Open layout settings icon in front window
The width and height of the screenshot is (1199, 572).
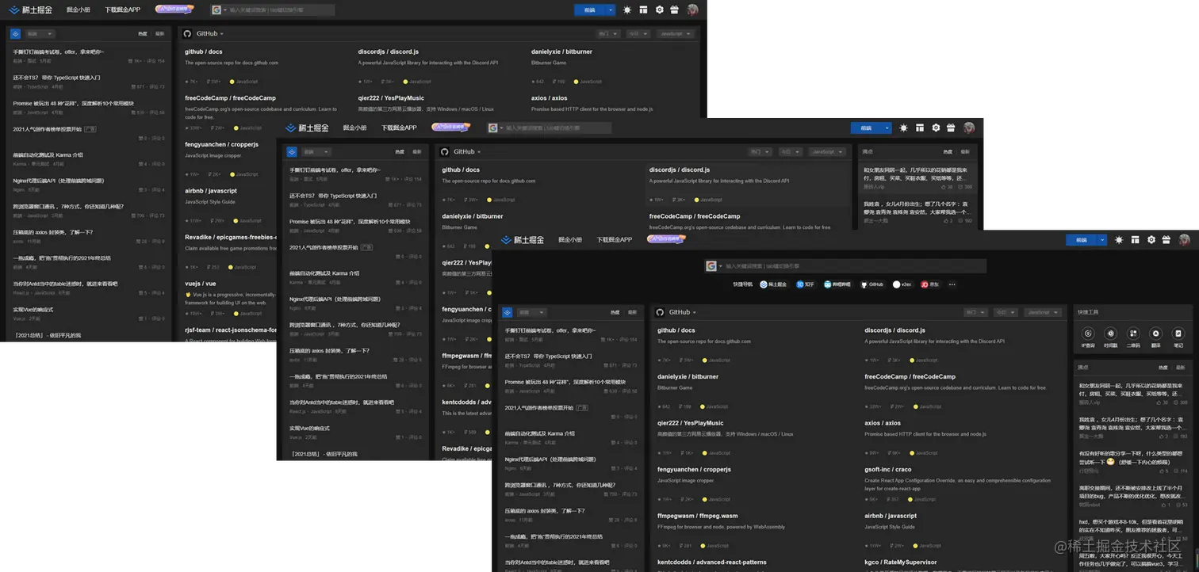(1136, 239)
